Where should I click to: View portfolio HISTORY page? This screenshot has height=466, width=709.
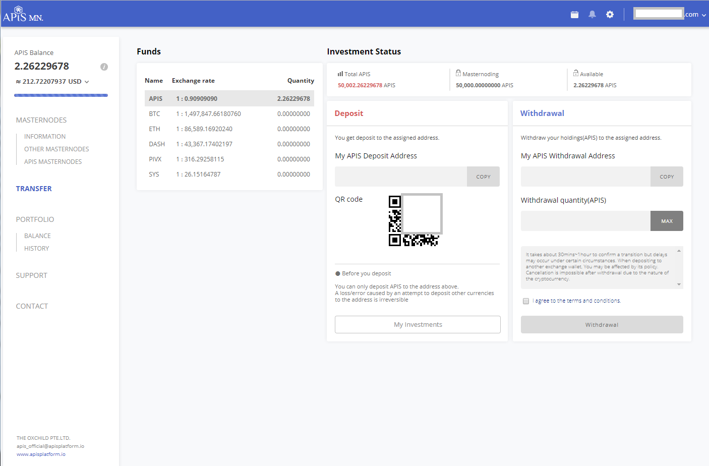(x=37, y=249)
